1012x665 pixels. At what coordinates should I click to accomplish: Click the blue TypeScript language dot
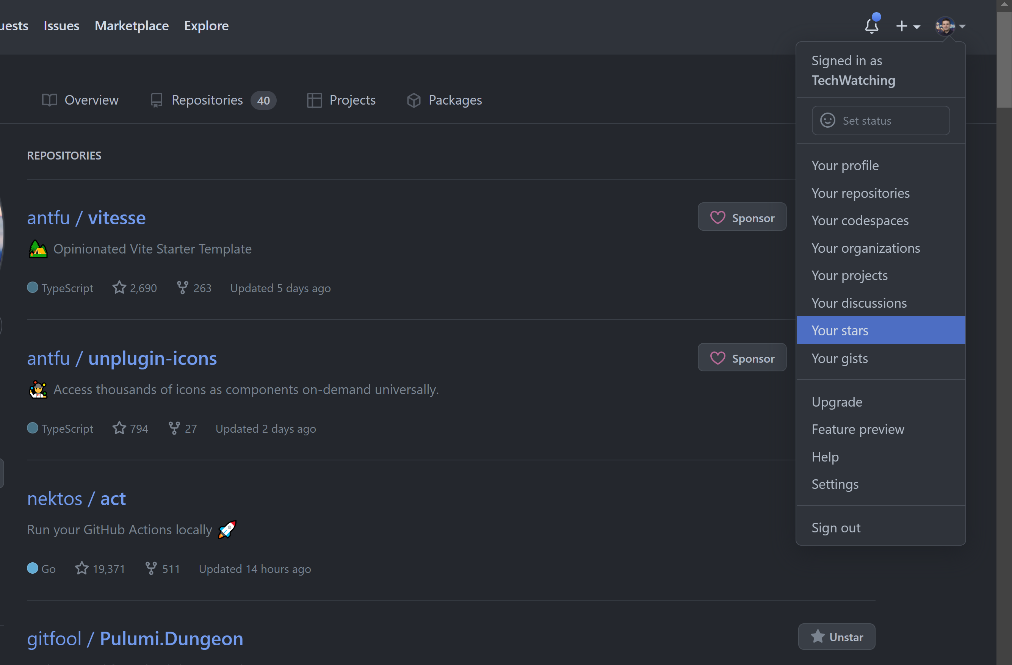click(x=32, y=288)
